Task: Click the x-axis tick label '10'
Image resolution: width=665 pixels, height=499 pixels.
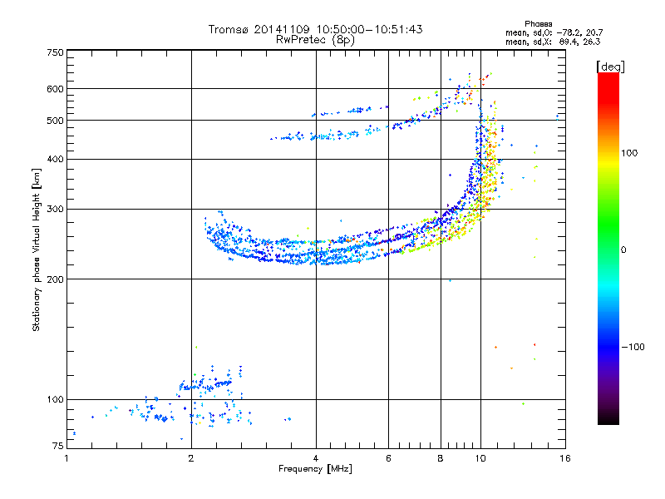Action: 480,458
